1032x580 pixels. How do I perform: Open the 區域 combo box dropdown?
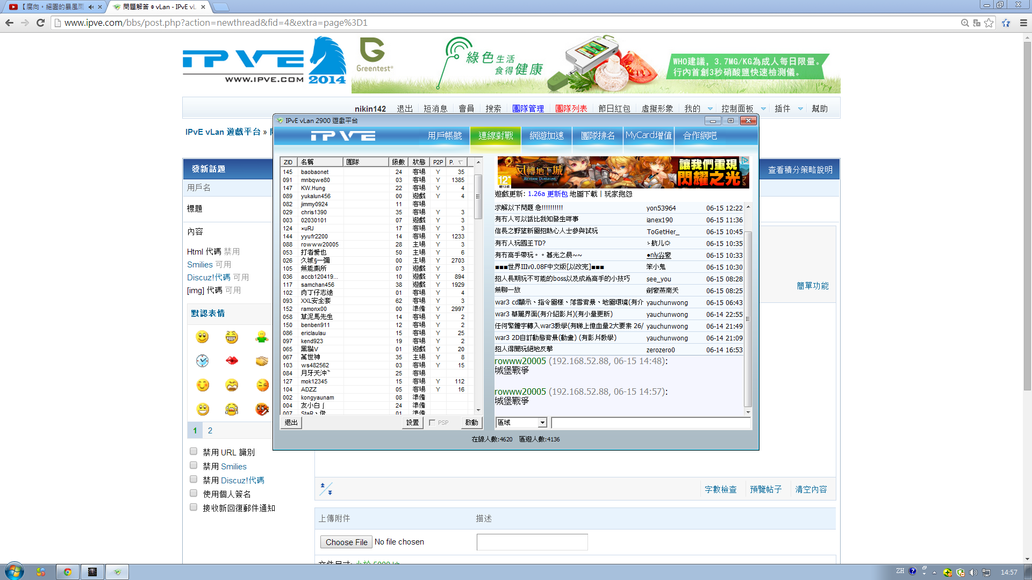pyautogui.click(x=542, y=423)
